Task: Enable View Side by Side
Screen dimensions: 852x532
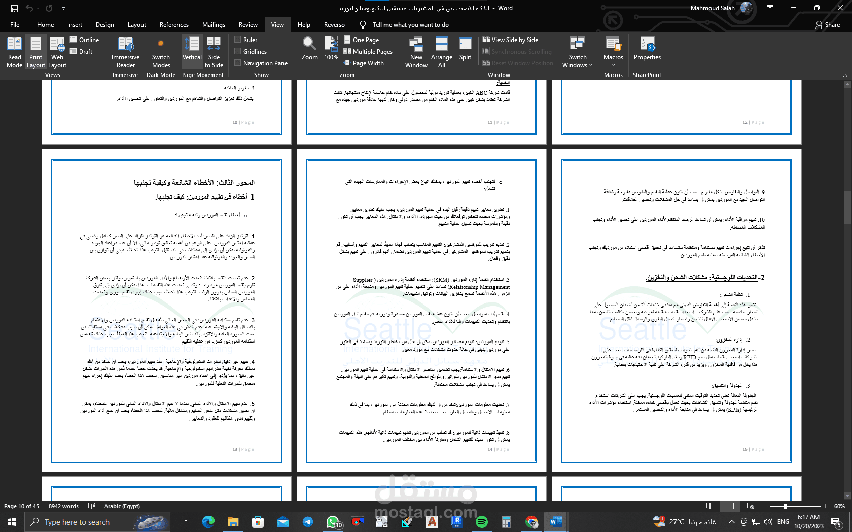Action: (510, 40)
